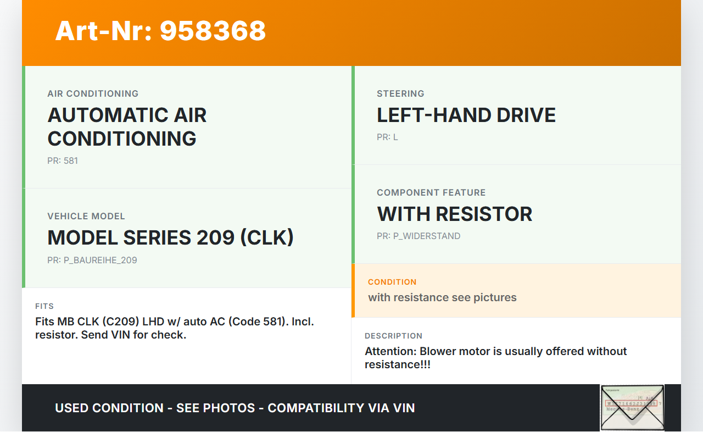This screenshot has width=703, height=432.
Task: Click the VIN envelope icon thumbnail
Action: (632, 407)
